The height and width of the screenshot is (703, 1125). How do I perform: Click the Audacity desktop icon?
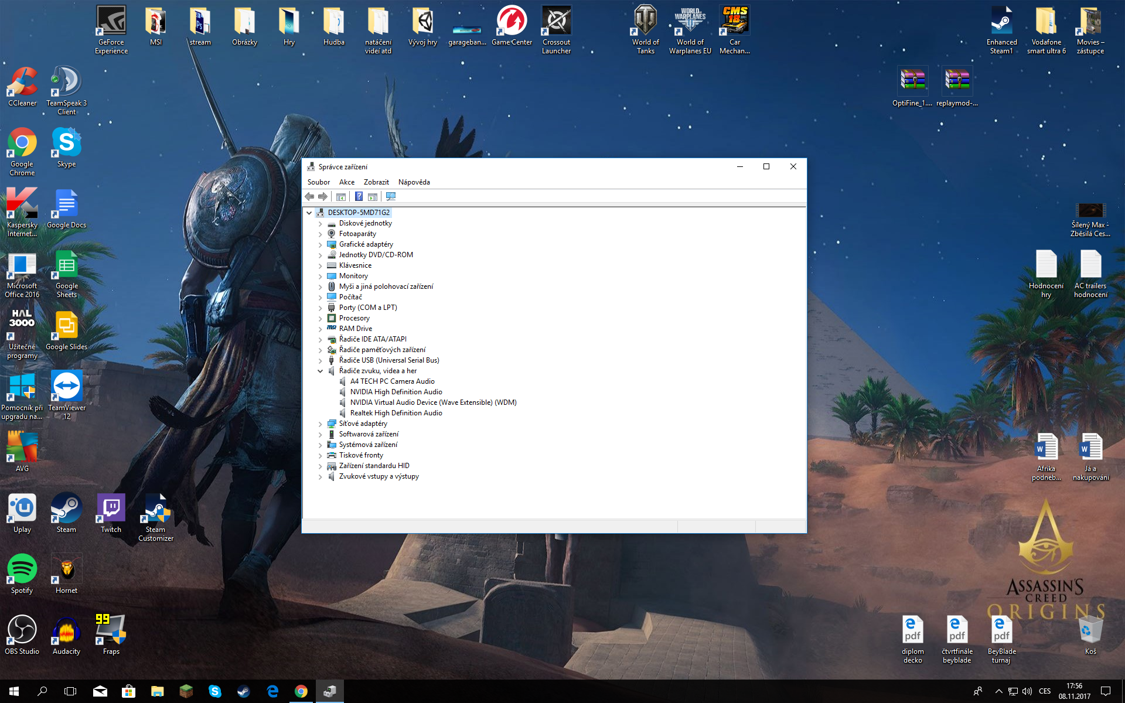pyautogui.click(x=66, y=635)
